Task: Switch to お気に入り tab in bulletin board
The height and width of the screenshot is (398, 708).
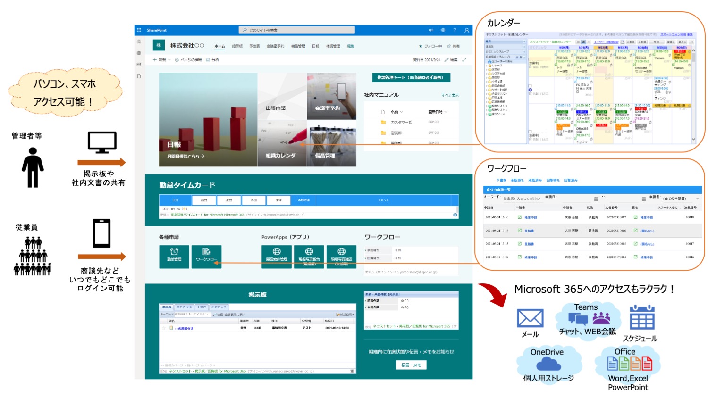Action: point(219,307)
